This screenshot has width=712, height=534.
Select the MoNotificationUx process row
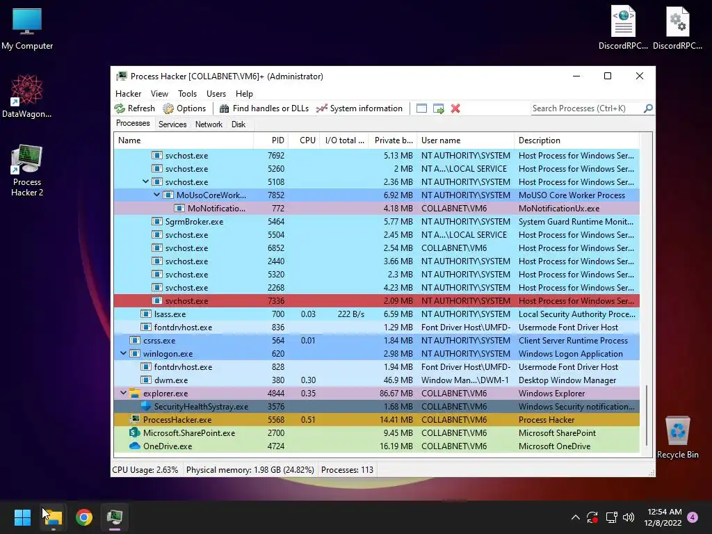[376, 209]
